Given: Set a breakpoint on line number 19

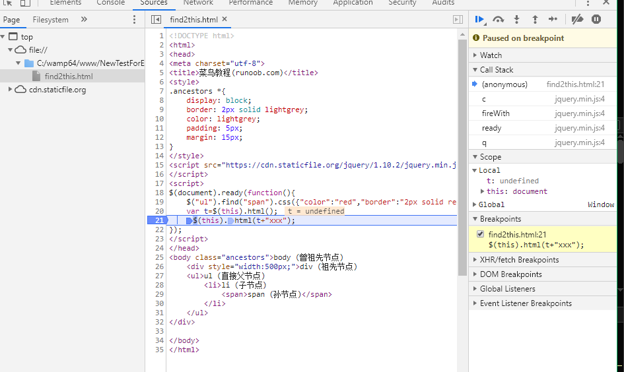Looking at the screenshot, I should [x=159, y=202].
